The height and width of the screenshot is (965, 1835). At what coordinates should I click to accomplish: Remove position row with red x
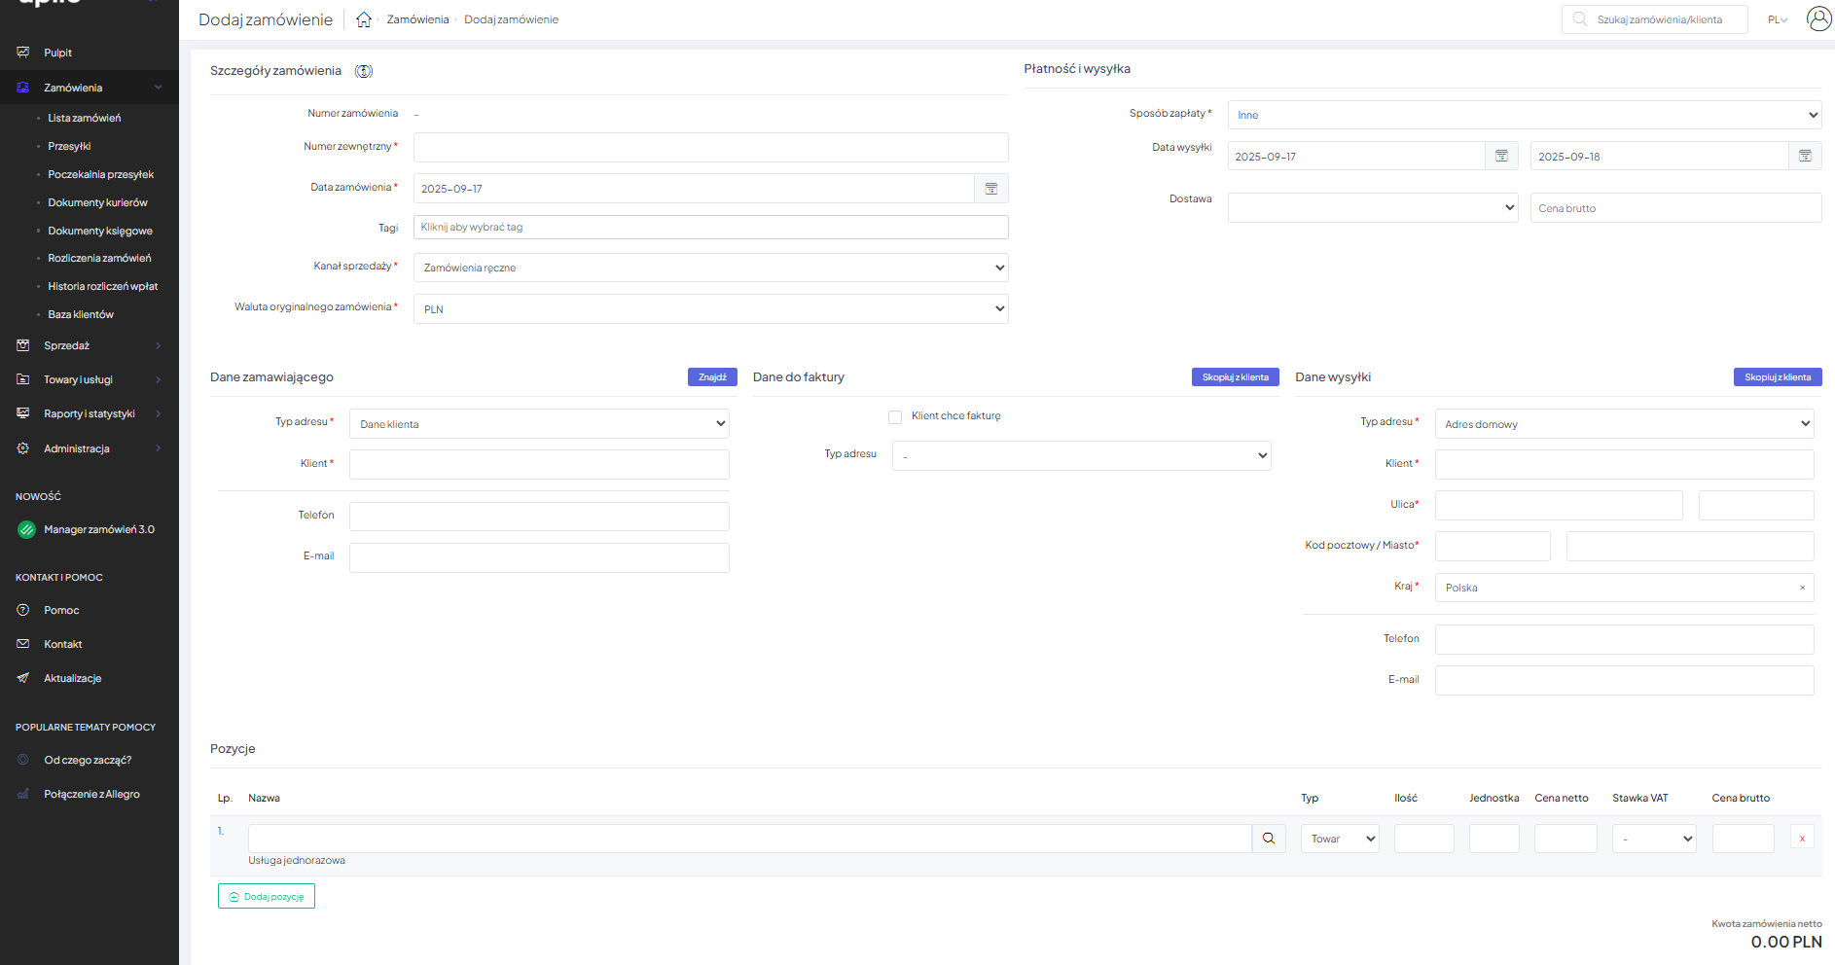[x=1802, y=839]
